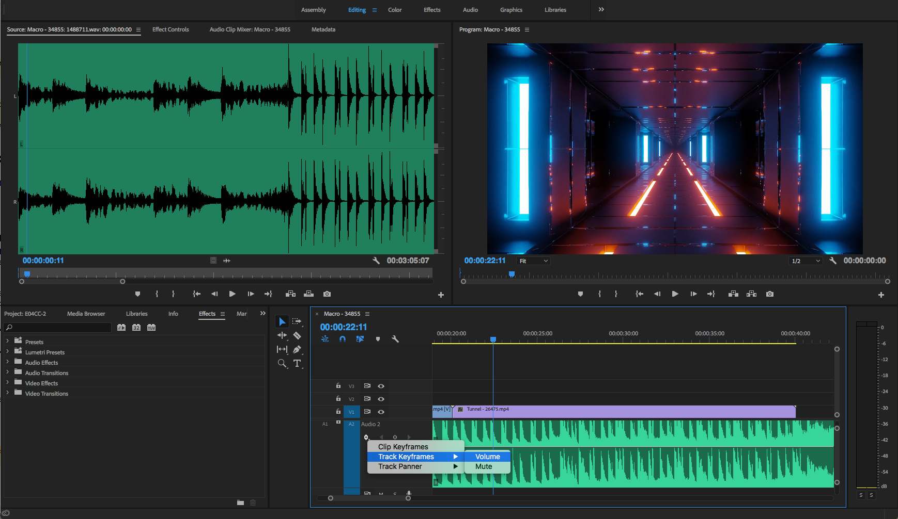Viewport: 898px width, 519px height.
Task: Select Mute in Track Keyframes submenu
Action: pyautogui.click(x=487, y=466)
